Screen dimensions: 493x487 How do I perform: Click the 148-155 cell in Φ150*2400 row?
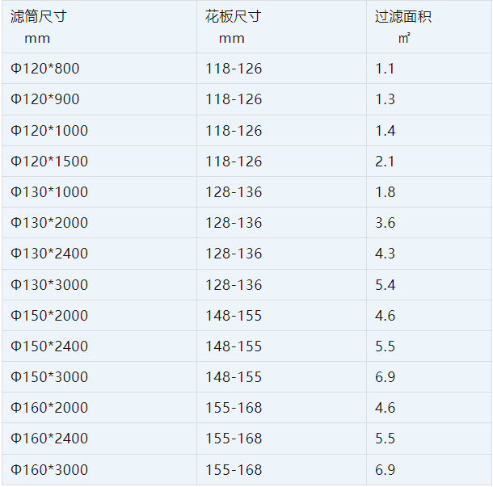click(x=234, y=346)
